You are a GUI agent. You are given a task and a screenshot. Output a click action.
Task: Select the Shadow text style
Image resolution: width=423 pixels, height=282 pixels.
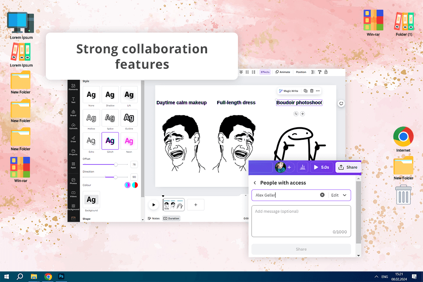(110, 95)
